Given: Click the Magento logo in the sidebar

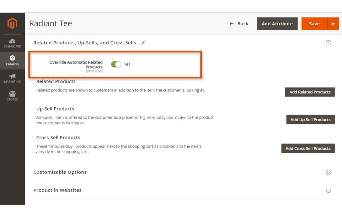Looking at the screenshot, I should pos(12,24).
